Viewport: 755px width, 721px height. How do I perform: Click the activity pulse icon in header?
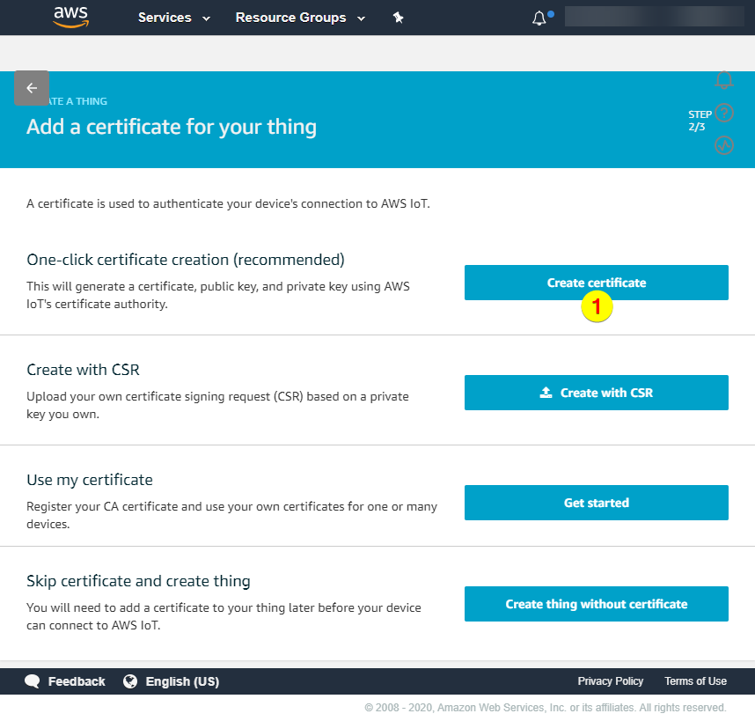coord(724,145)
